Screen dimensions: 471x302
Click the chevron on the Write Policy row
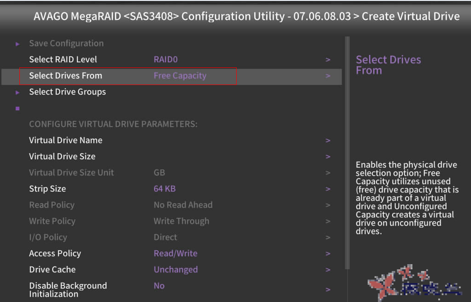[328, 221]
